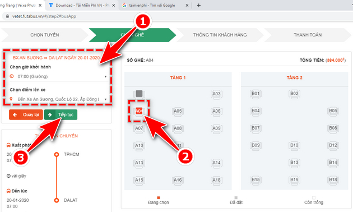The image size is (353, 212).
Task: Toggle seat A06 selection
Action: [216, 111]
